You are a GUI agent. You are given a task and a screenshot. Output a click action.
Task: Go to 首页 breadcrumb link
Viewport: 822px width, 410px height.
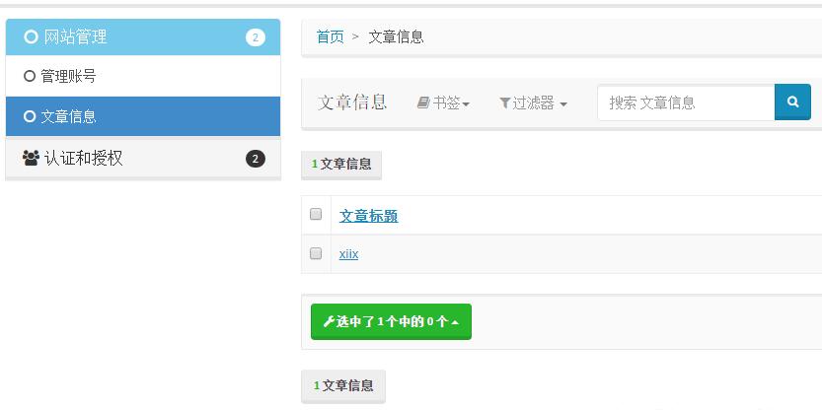coord(330,37)
